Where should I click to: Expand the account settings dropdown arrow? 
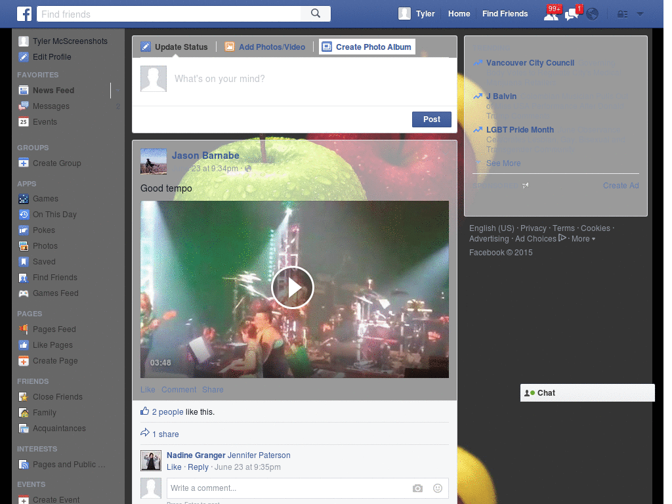click(x=640, y=14)
